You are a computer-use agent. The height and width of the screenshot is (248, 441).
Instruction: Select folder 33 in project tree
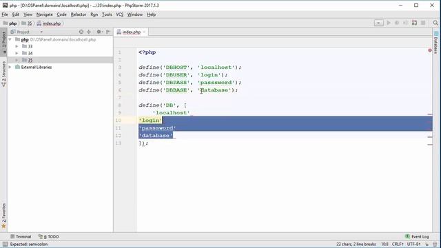tap(30, 46)
